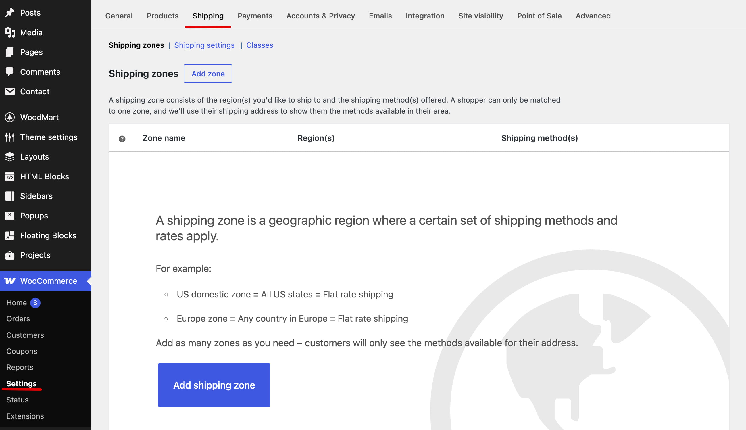
Task: Switch to the Emails tab
Action: 380,16
